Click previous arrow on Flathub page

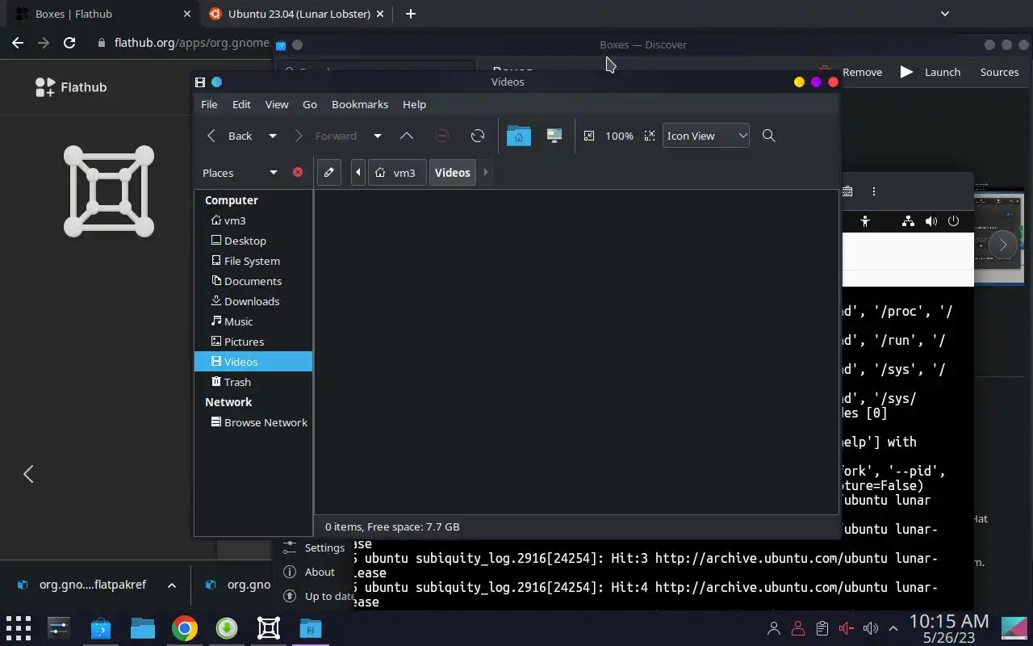click(x=28, y=474)
